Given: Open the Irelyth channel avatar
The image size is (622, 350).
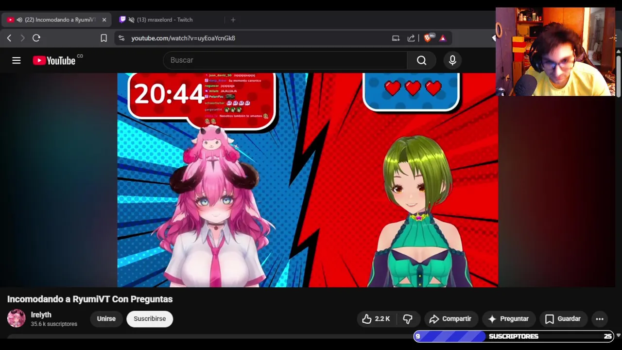Looking at the screenshot, I should pyautogui.click(x=16, y=318).
